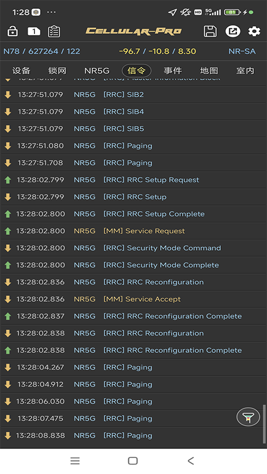Switch to the 事件 tab
The height and width of the screenshot is (474, 267).
[x=172, y=71]
